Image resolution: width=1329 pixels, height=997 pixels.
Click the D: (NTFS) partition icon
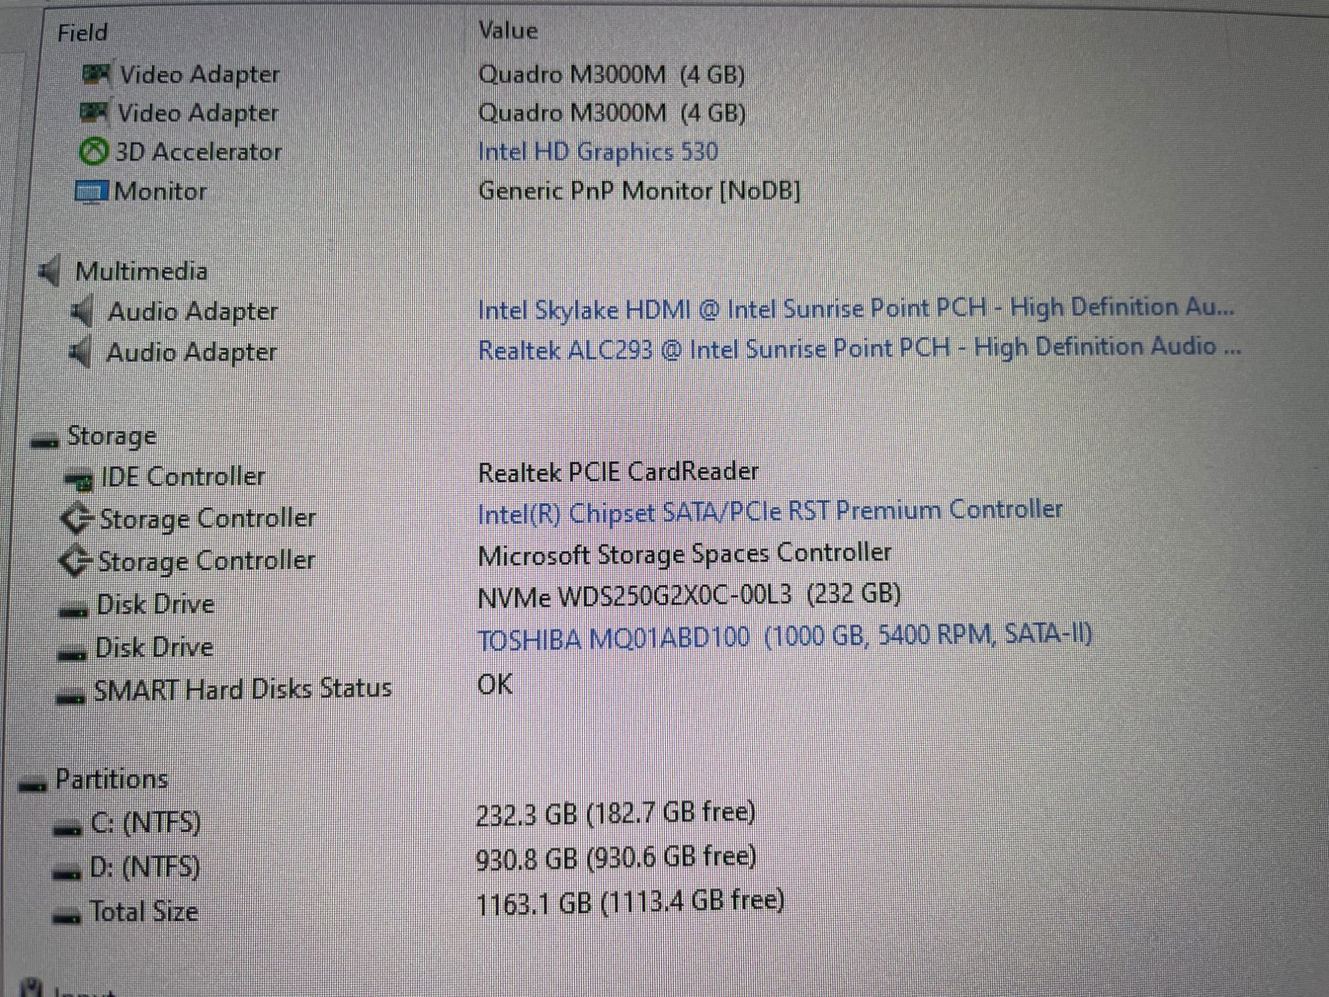click(x=66, y=873)
